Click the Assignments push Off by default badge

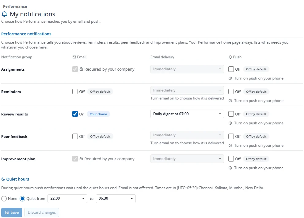256,69
